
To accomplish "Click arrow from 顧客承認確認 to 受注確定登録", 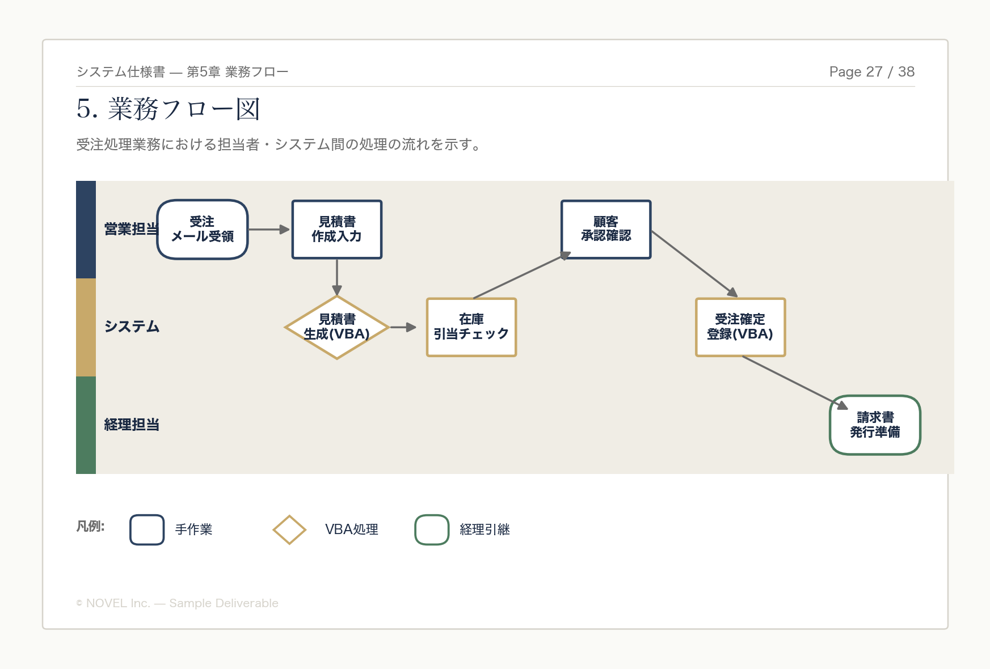I will click(694, 264).
